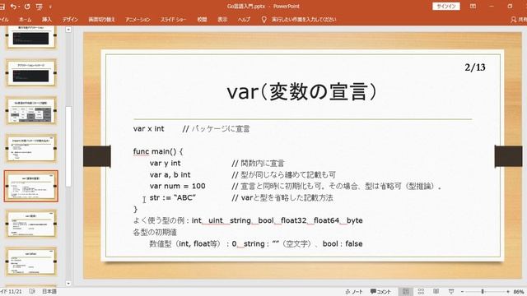Start Slide Show from status bar icon
527x296 pixels.
(x=451, y=292)
